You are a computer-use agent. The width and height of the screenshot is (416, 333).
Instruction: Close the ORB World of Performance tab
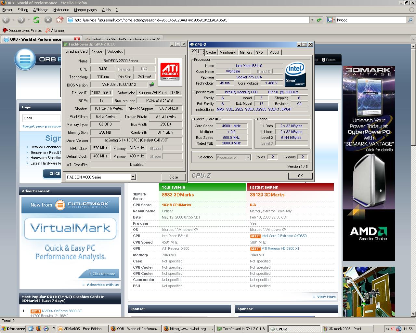coord(77,39)
